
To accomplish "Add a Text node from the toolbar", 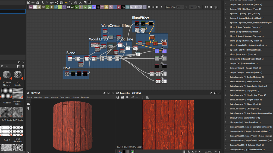I will click(x=111, y=7).
